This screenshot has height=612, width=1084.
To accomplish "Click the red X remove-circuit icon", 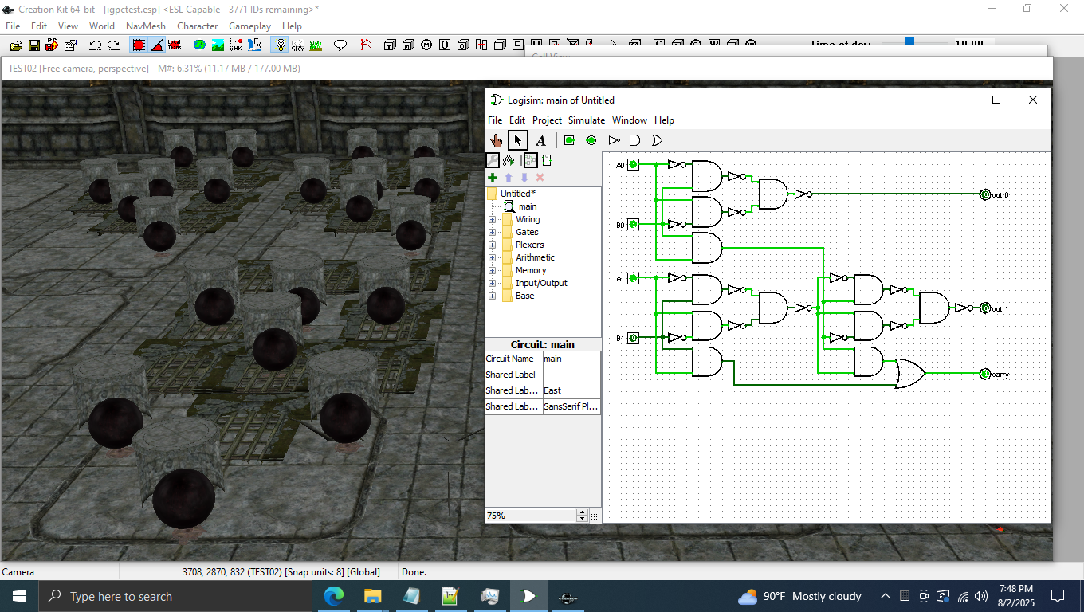I will (540, 178).
